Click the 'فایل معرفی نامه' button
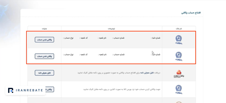The image size is (226, 103). 44,73
